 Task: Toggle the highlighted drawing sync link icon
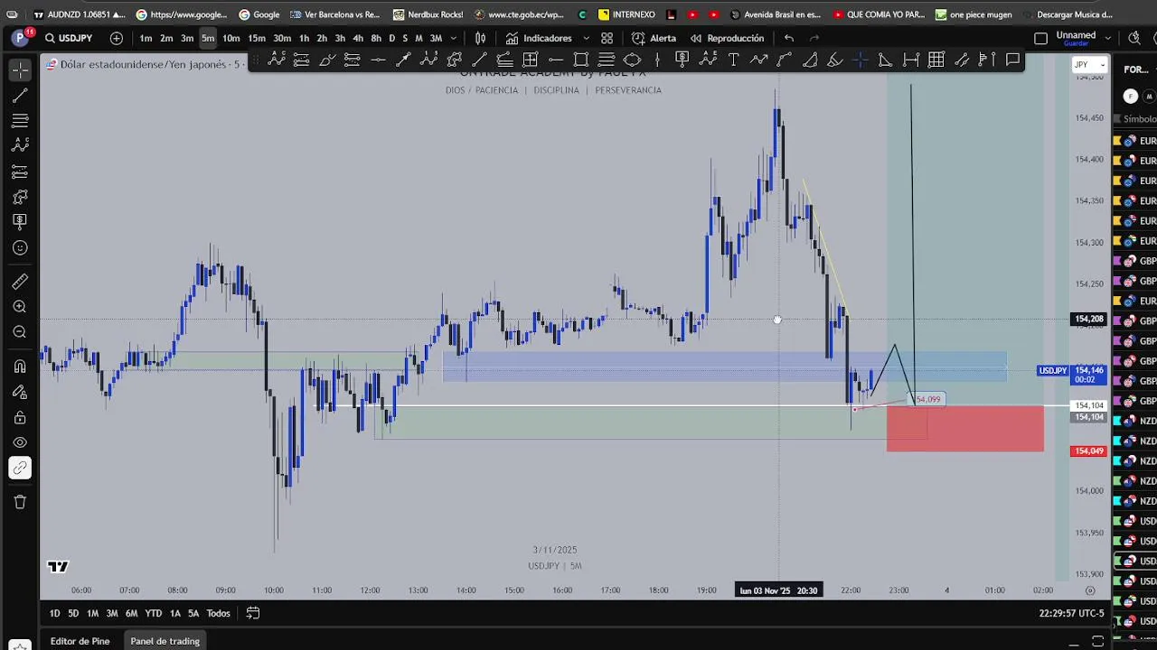click(20, 468)
